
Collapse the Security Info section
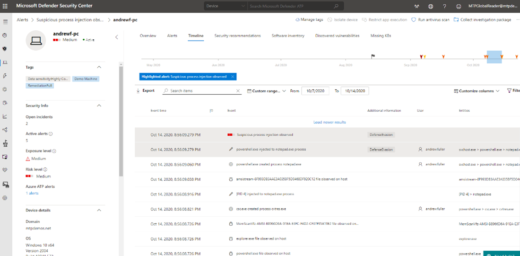(99, 106)
